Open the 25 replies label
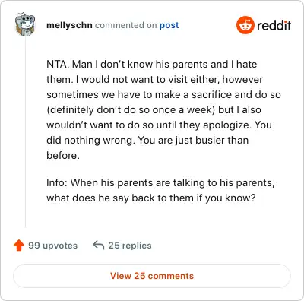This screenshot has width=304, height=301. tap(130, 246)
